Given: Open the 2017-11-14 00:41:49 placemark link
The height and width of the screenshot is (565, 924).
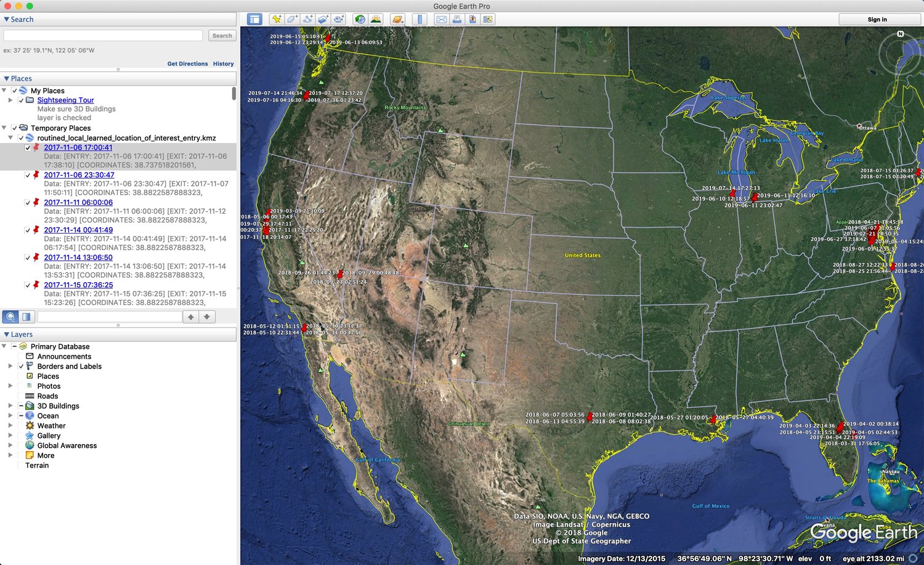Looking at the screenshot, I should coord(78,230).
